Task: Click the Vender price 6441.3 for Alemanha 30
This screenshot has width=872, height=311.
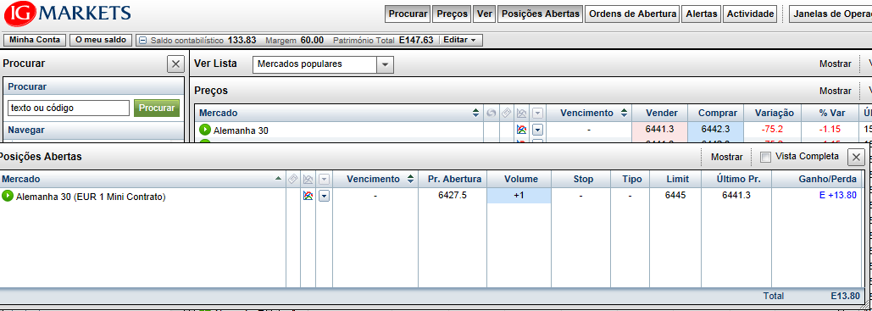Action: pos(659,129)
